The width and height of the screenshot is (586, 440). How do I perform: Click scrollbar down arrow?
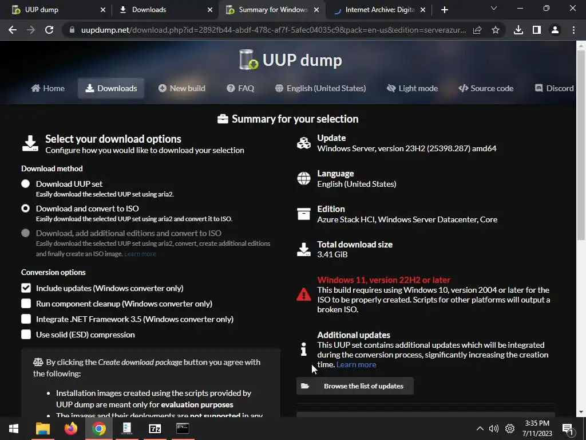[x=581, y=412]
